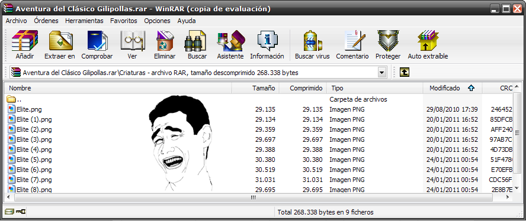Sort by the Nombre column header

(118, 89)
